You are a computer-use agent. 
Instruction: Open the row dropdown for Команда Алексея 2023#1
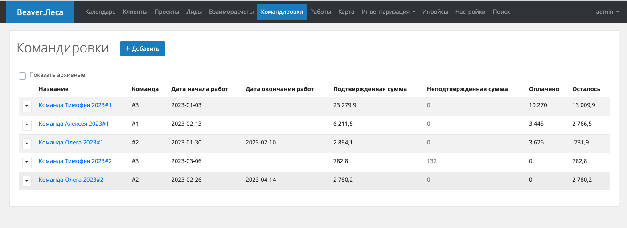[x=27, y=125]
